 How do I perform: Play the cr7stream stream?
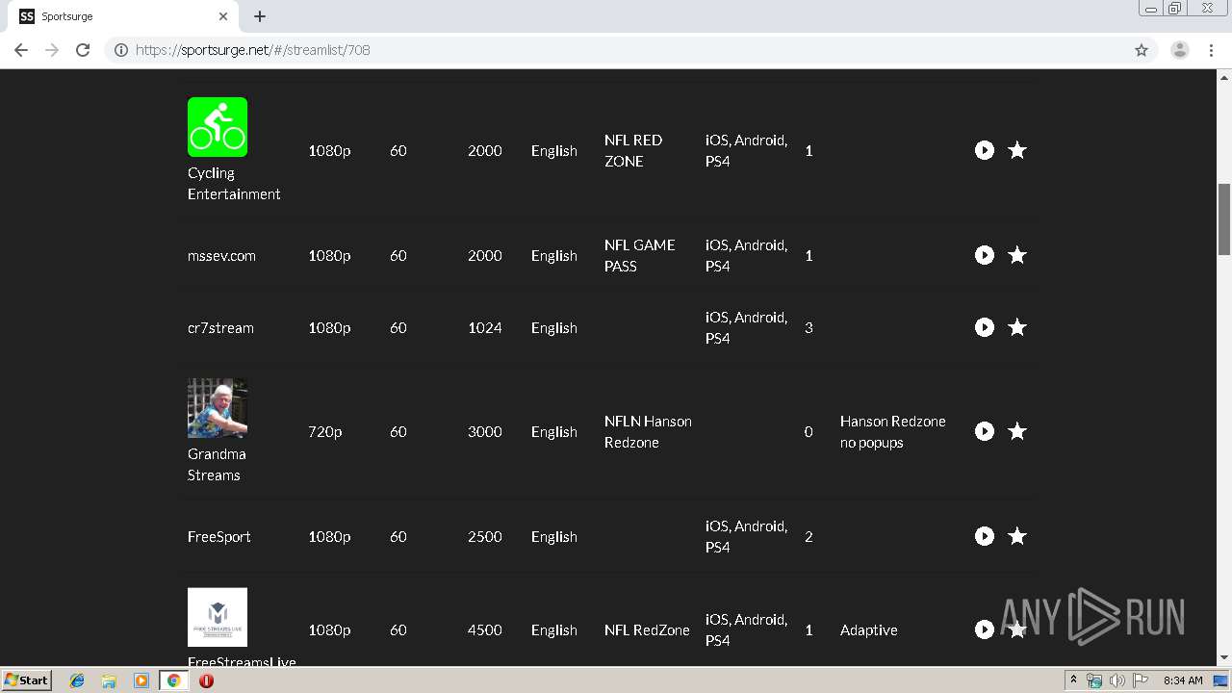984,327
